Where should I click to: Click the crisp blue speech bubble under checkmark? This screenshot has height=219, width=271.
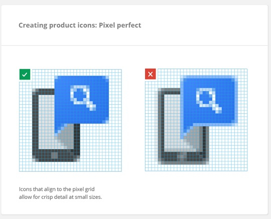[x=82, y=100]
